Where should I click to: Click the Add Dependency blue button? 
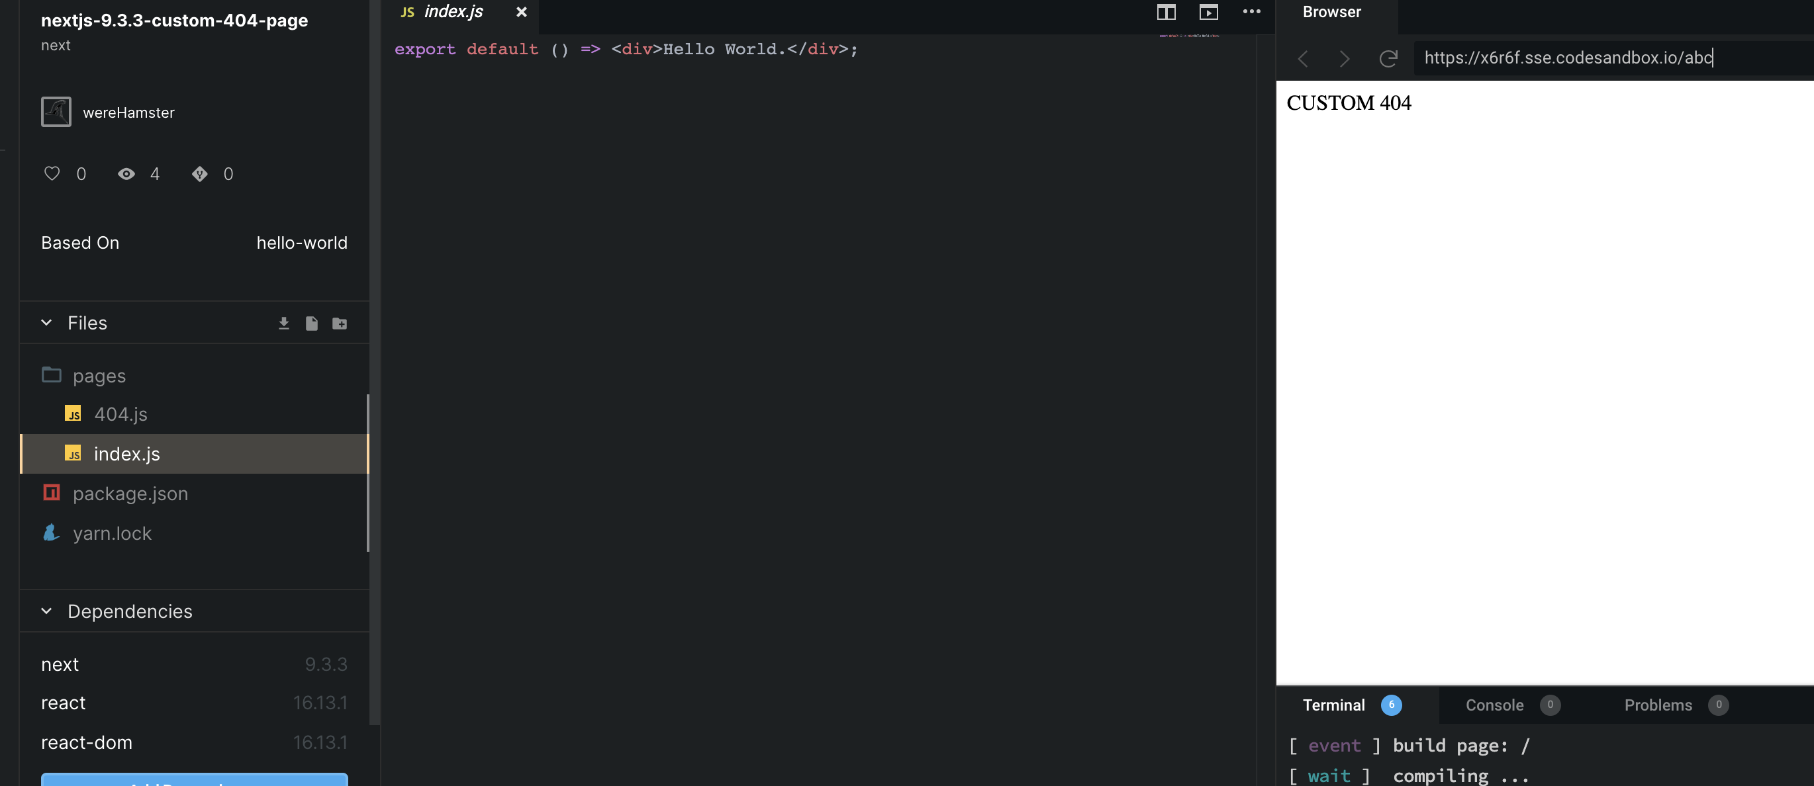pyautogui.click(x=195, y=779)
